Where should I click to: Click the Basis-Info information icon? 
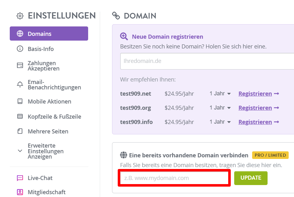[x=20, y=49]
